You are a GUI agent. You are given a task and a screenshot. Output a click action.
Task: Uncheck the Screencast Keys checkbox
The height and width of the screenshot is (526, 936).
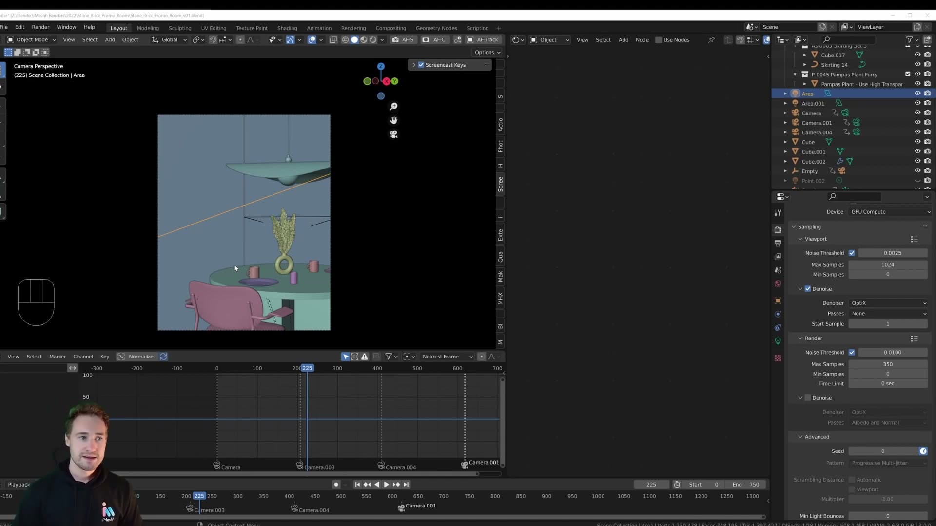421,65
